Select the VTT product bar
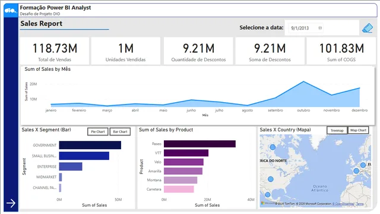Viewport: 380px width, 214px height. (186, 153)
